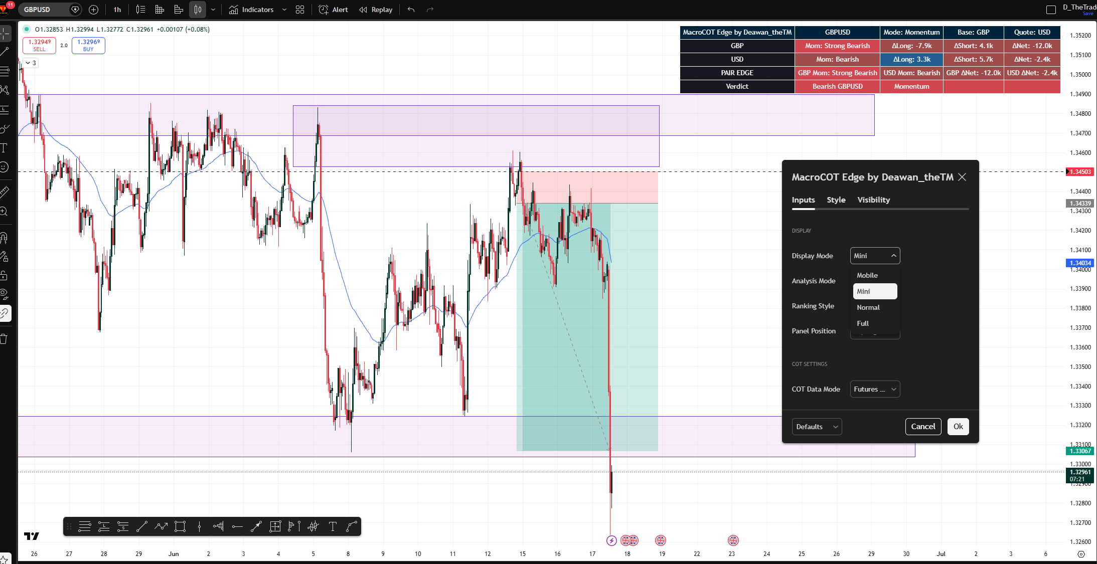Screen dimensions: 1097x564
Task: Collapse the indicator legend showing 3
Action: click(31, 63)
